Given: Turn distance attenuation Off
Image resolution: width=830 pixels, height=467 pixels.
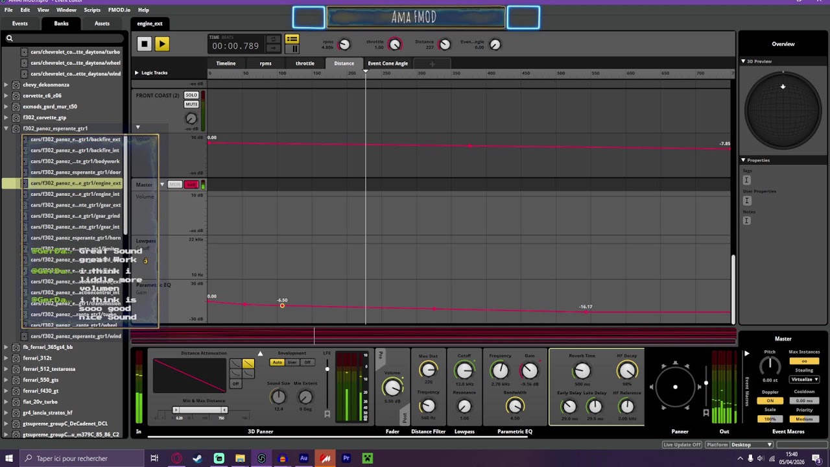Looking at the screenshot, I should click(x=235, y=384).
